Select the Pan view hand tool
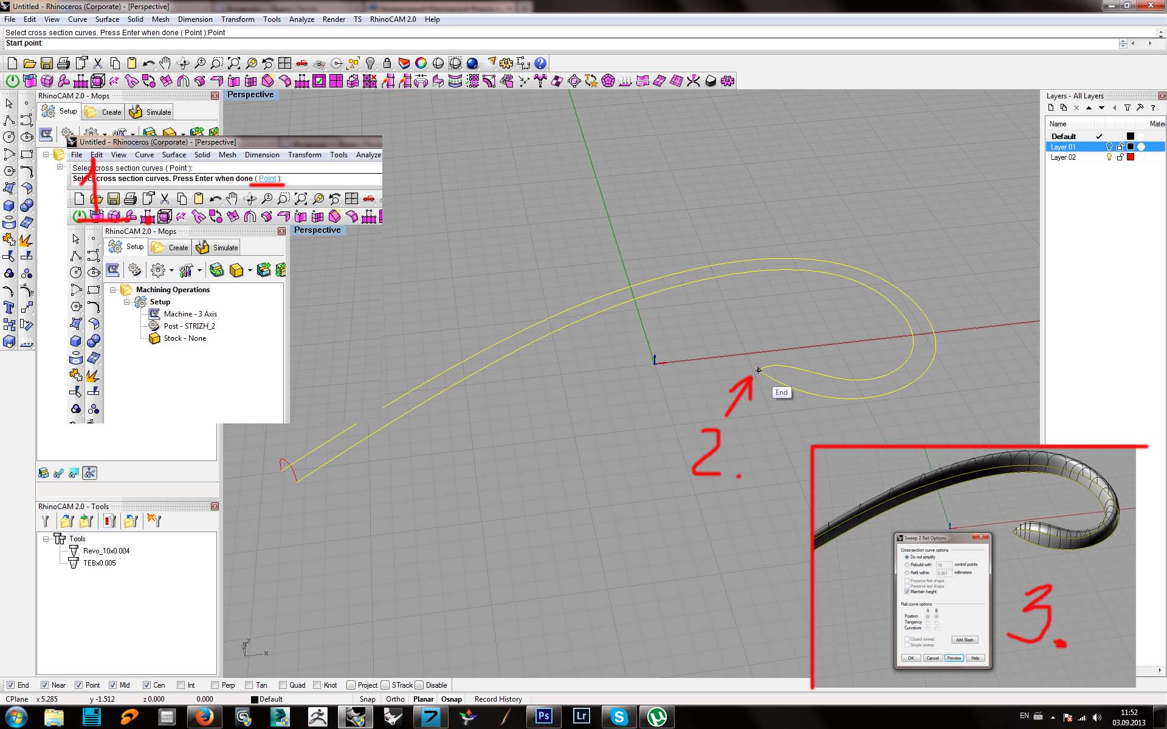The image size is (1167, 729). tap(165, 63)
